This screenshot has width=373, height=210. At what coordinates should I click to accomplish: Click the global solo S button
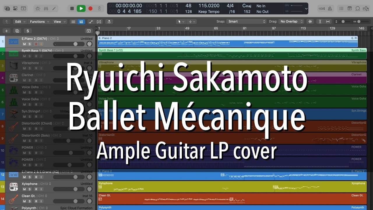pyautogui.click(x=28, y=31)
